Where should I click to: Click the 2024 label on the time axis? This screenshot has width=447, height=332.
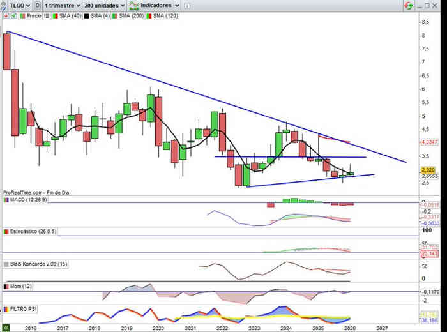click(x=285, y=328)
